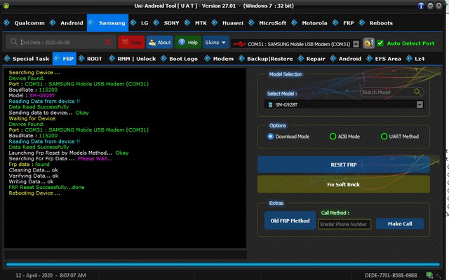Viewport: 449px width, 280px height.
Task: Click the status bar monitor icon
Action: coord(429,275)
